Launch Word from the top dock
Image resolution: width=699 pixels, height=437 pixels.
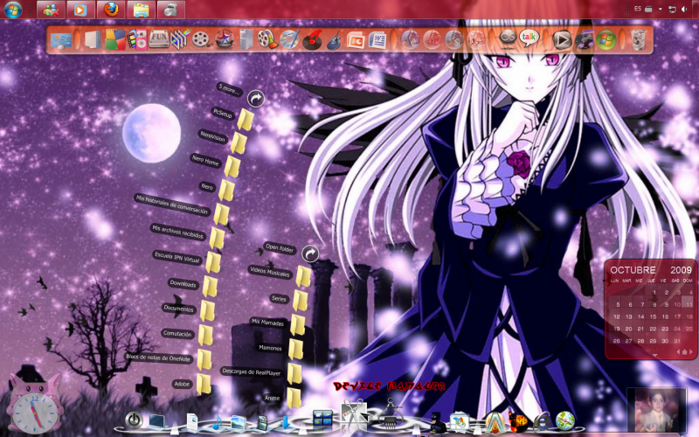(377, 40)
